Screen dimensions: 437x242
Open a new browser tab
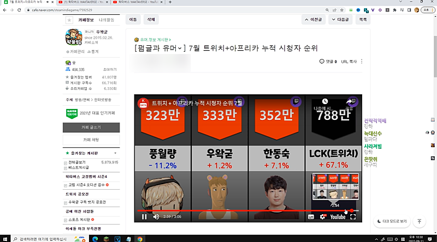tap(170, 2)
